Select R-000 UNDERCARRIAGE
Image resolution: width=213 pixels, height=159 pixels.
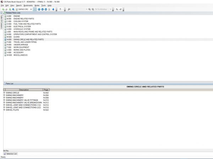[16, 45]
